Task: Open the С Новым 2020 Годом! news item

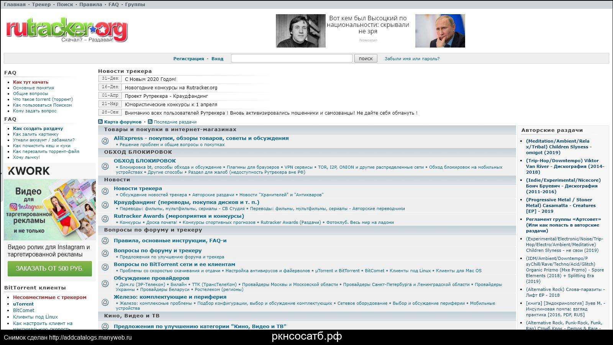Action: 151,79
